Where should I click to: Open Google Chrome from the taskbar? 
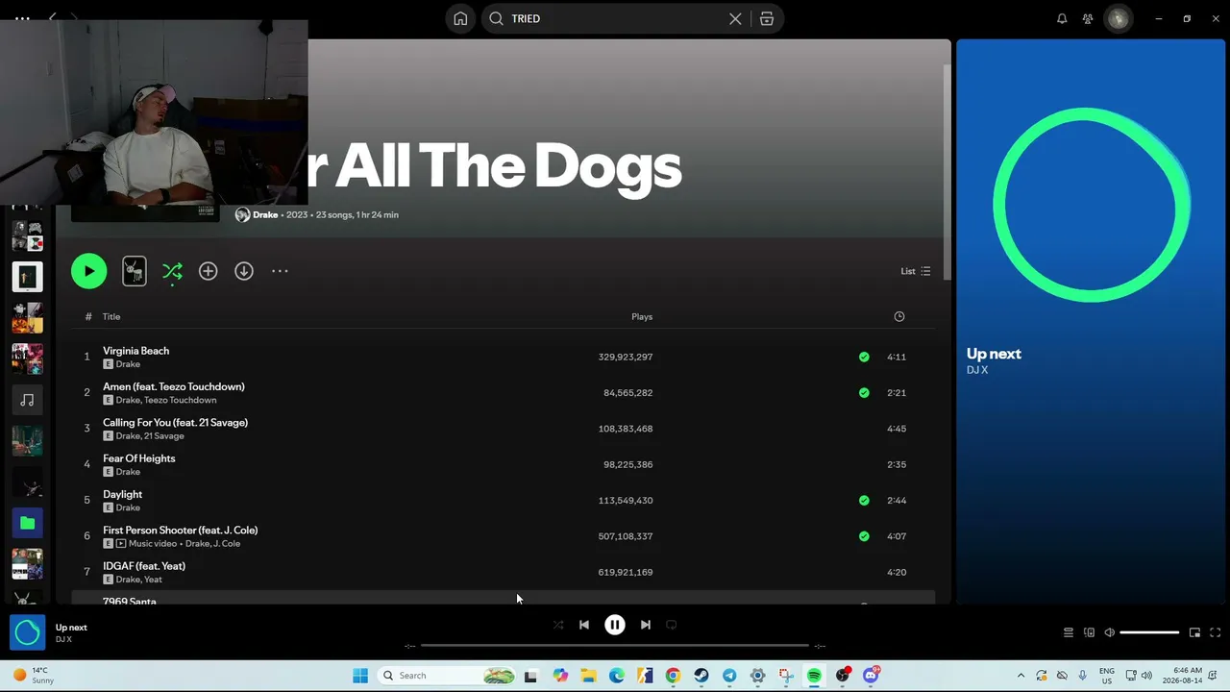click(x=673, y=676)
